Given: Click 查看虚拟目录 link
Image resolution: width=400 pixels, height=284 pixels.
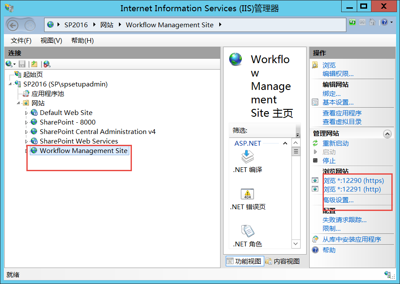Looking at the screenshot, I should (x=342, y=121).
